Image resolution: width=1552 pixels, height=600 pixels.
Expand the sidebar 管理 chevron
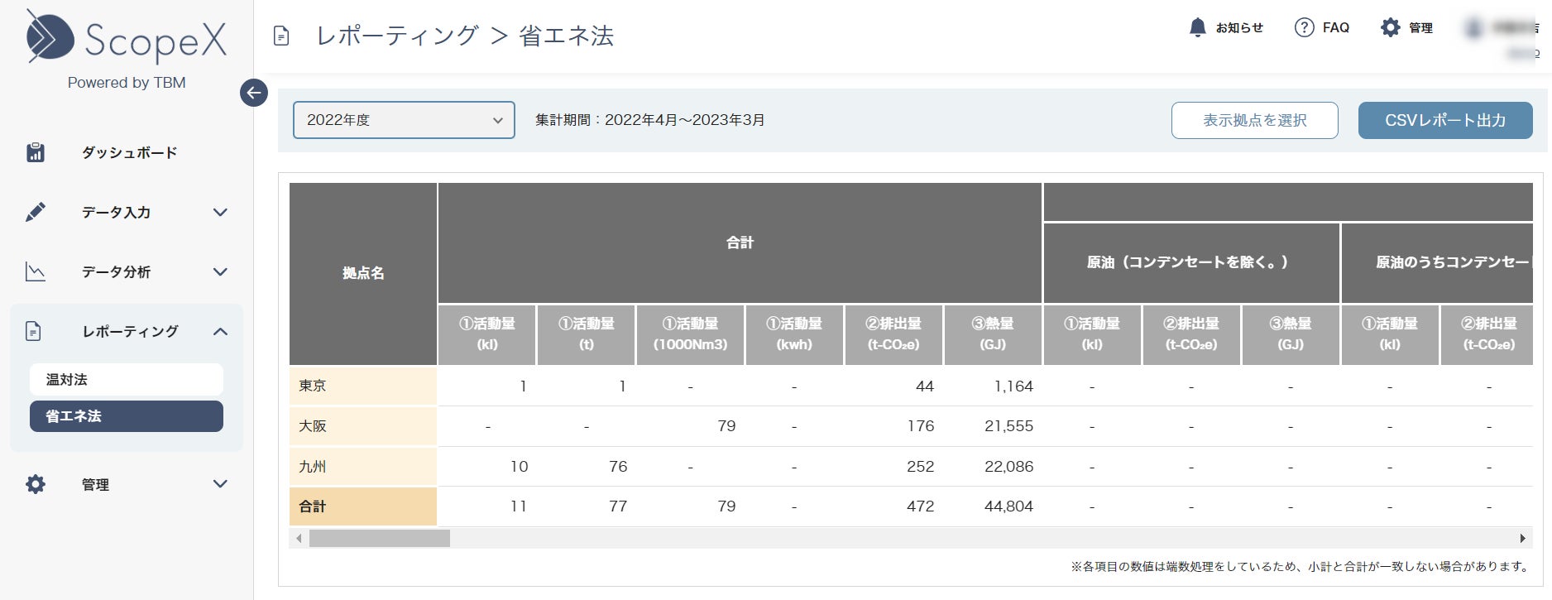(x=220, y=484)
